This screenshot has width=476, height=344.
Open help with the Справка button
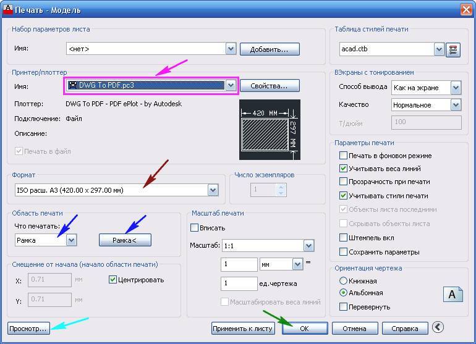coord(405,329)
